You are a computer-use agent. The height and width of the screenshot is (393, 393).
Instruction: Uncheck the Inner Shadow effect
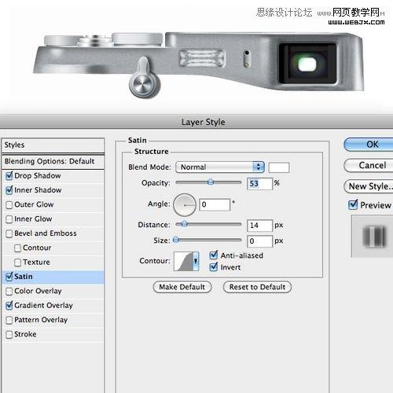pos(9,190)
